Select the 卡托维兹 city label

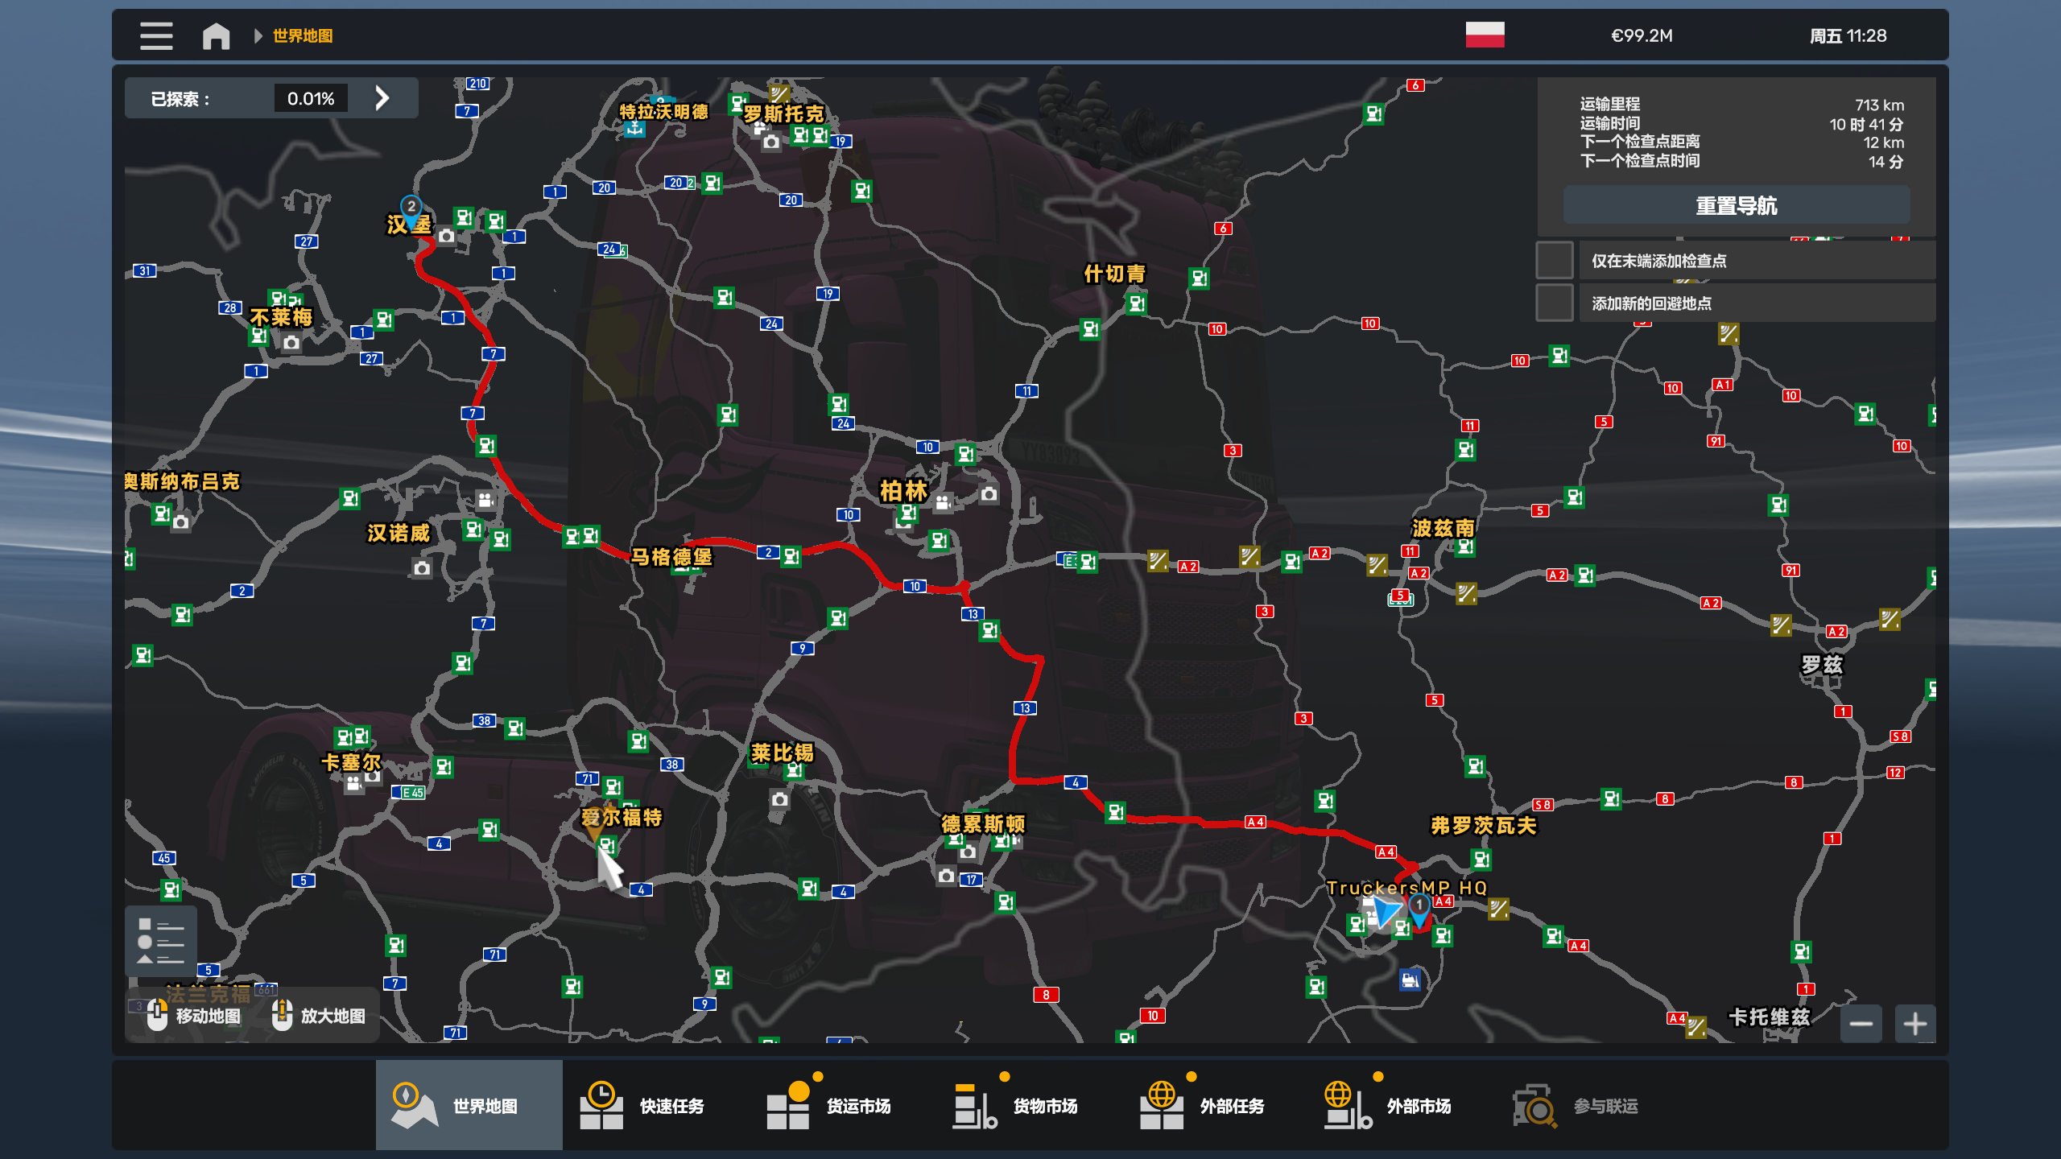1770,1017
